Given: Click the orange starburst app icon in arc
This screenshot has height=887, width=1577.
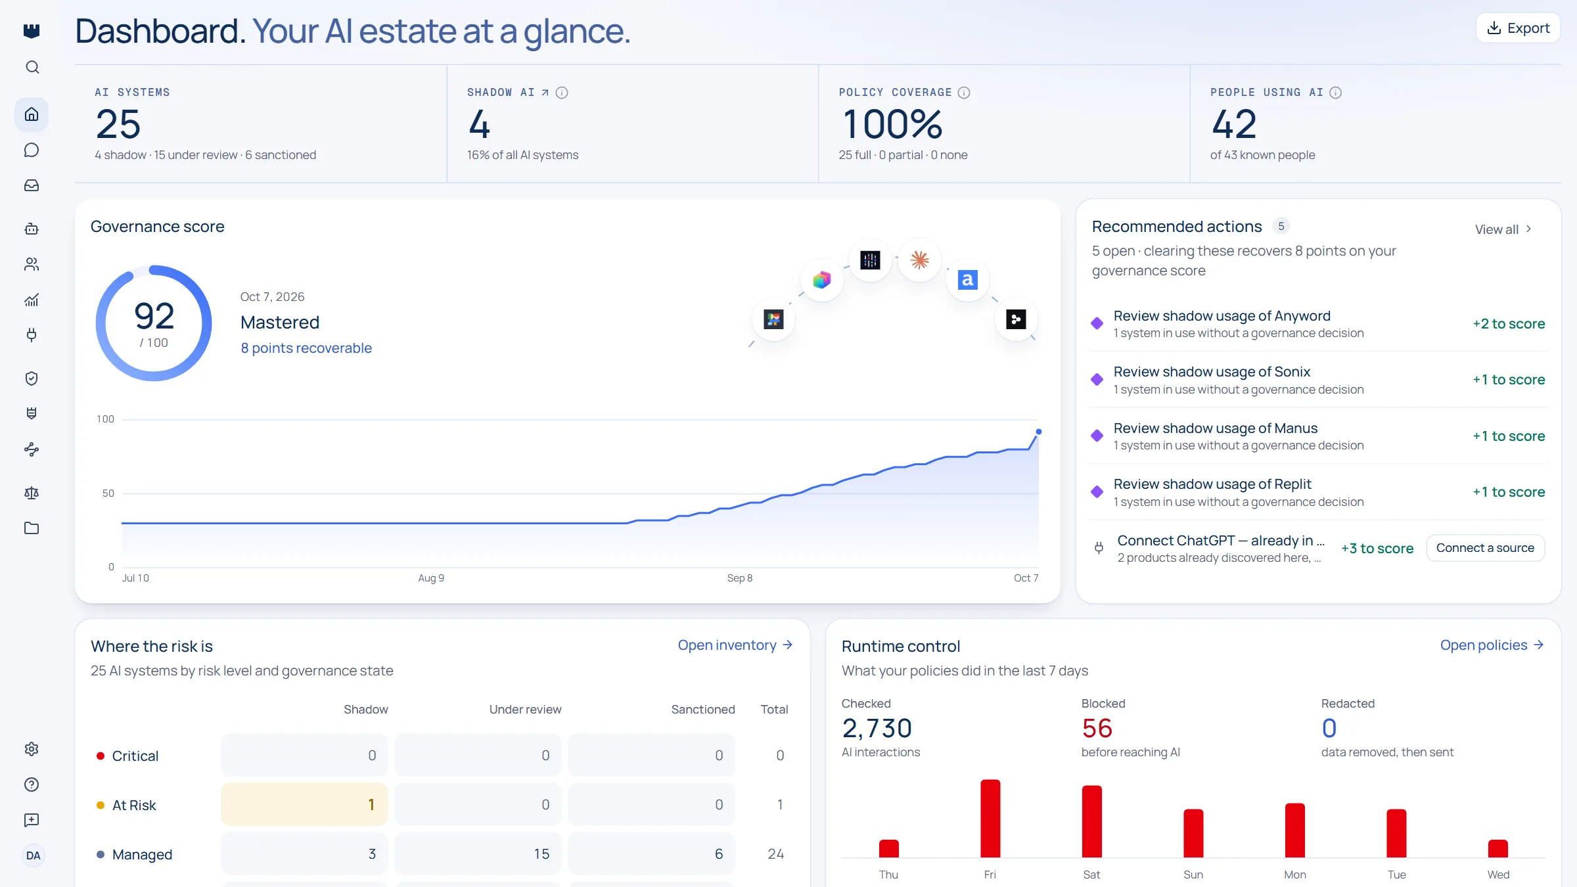Looking at the screenshot, I should (x=919, y=260).
